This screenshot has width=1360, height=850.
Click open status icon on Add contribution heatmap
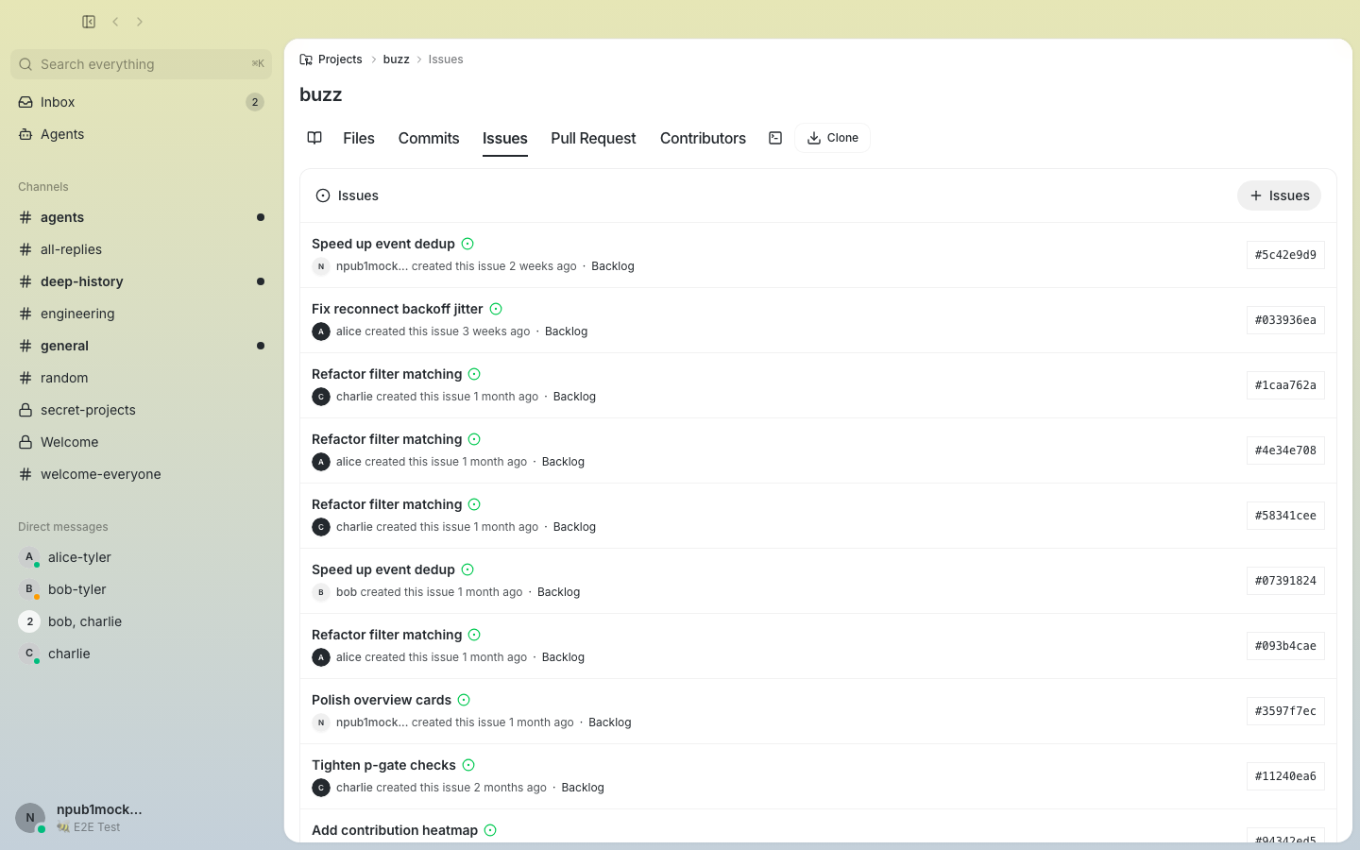490,830
